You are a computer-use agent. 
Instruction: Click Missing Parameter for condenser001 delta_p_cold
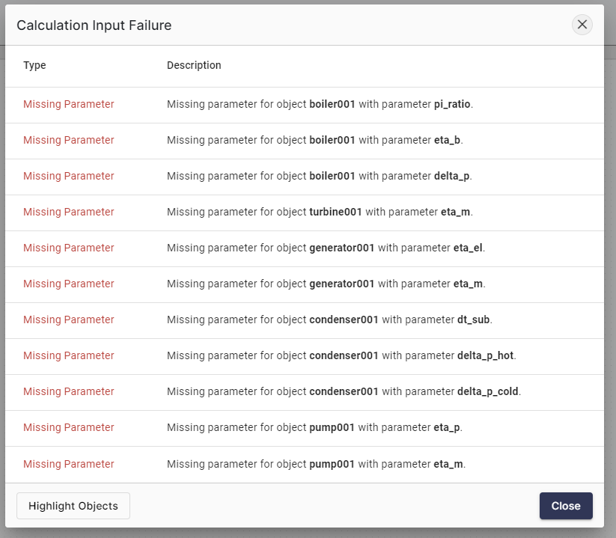coord(69,391)
